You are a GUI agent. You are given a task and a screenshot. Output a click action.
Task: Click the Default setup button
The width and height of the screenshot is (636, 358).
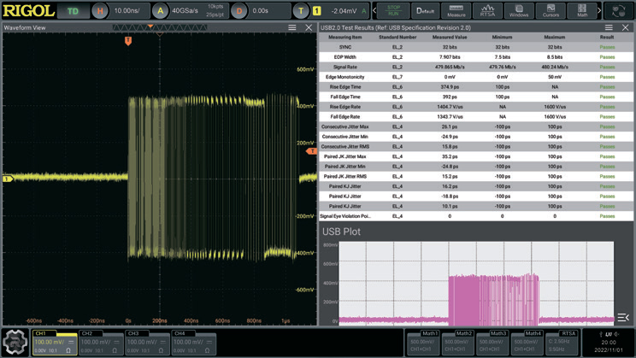coord(425,10)
